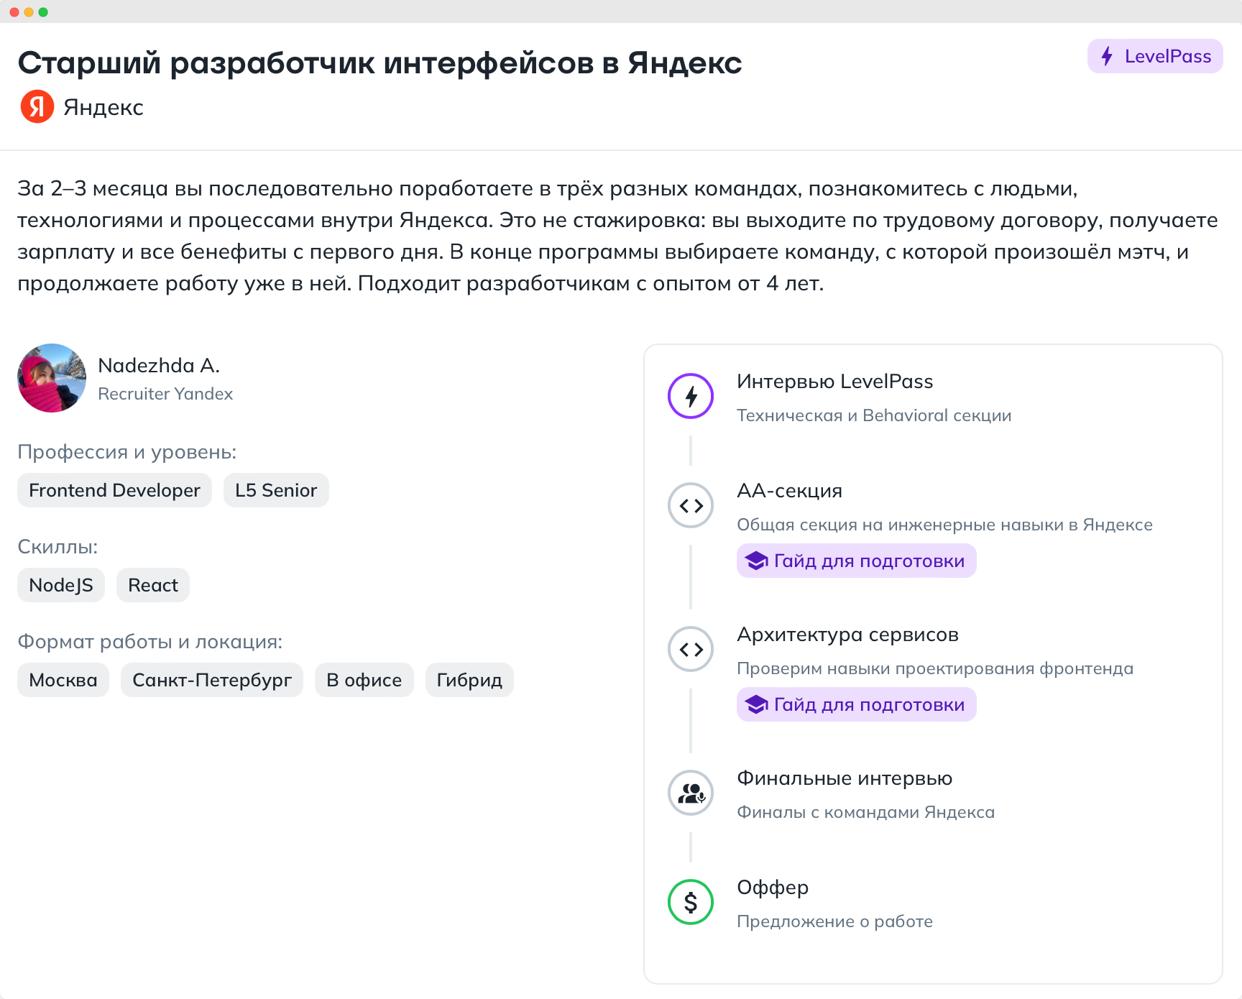The height and width of the screenshot is (999, 1242).
Task: Click the Формат работы и локация label
Action: [x=150, y=642]
